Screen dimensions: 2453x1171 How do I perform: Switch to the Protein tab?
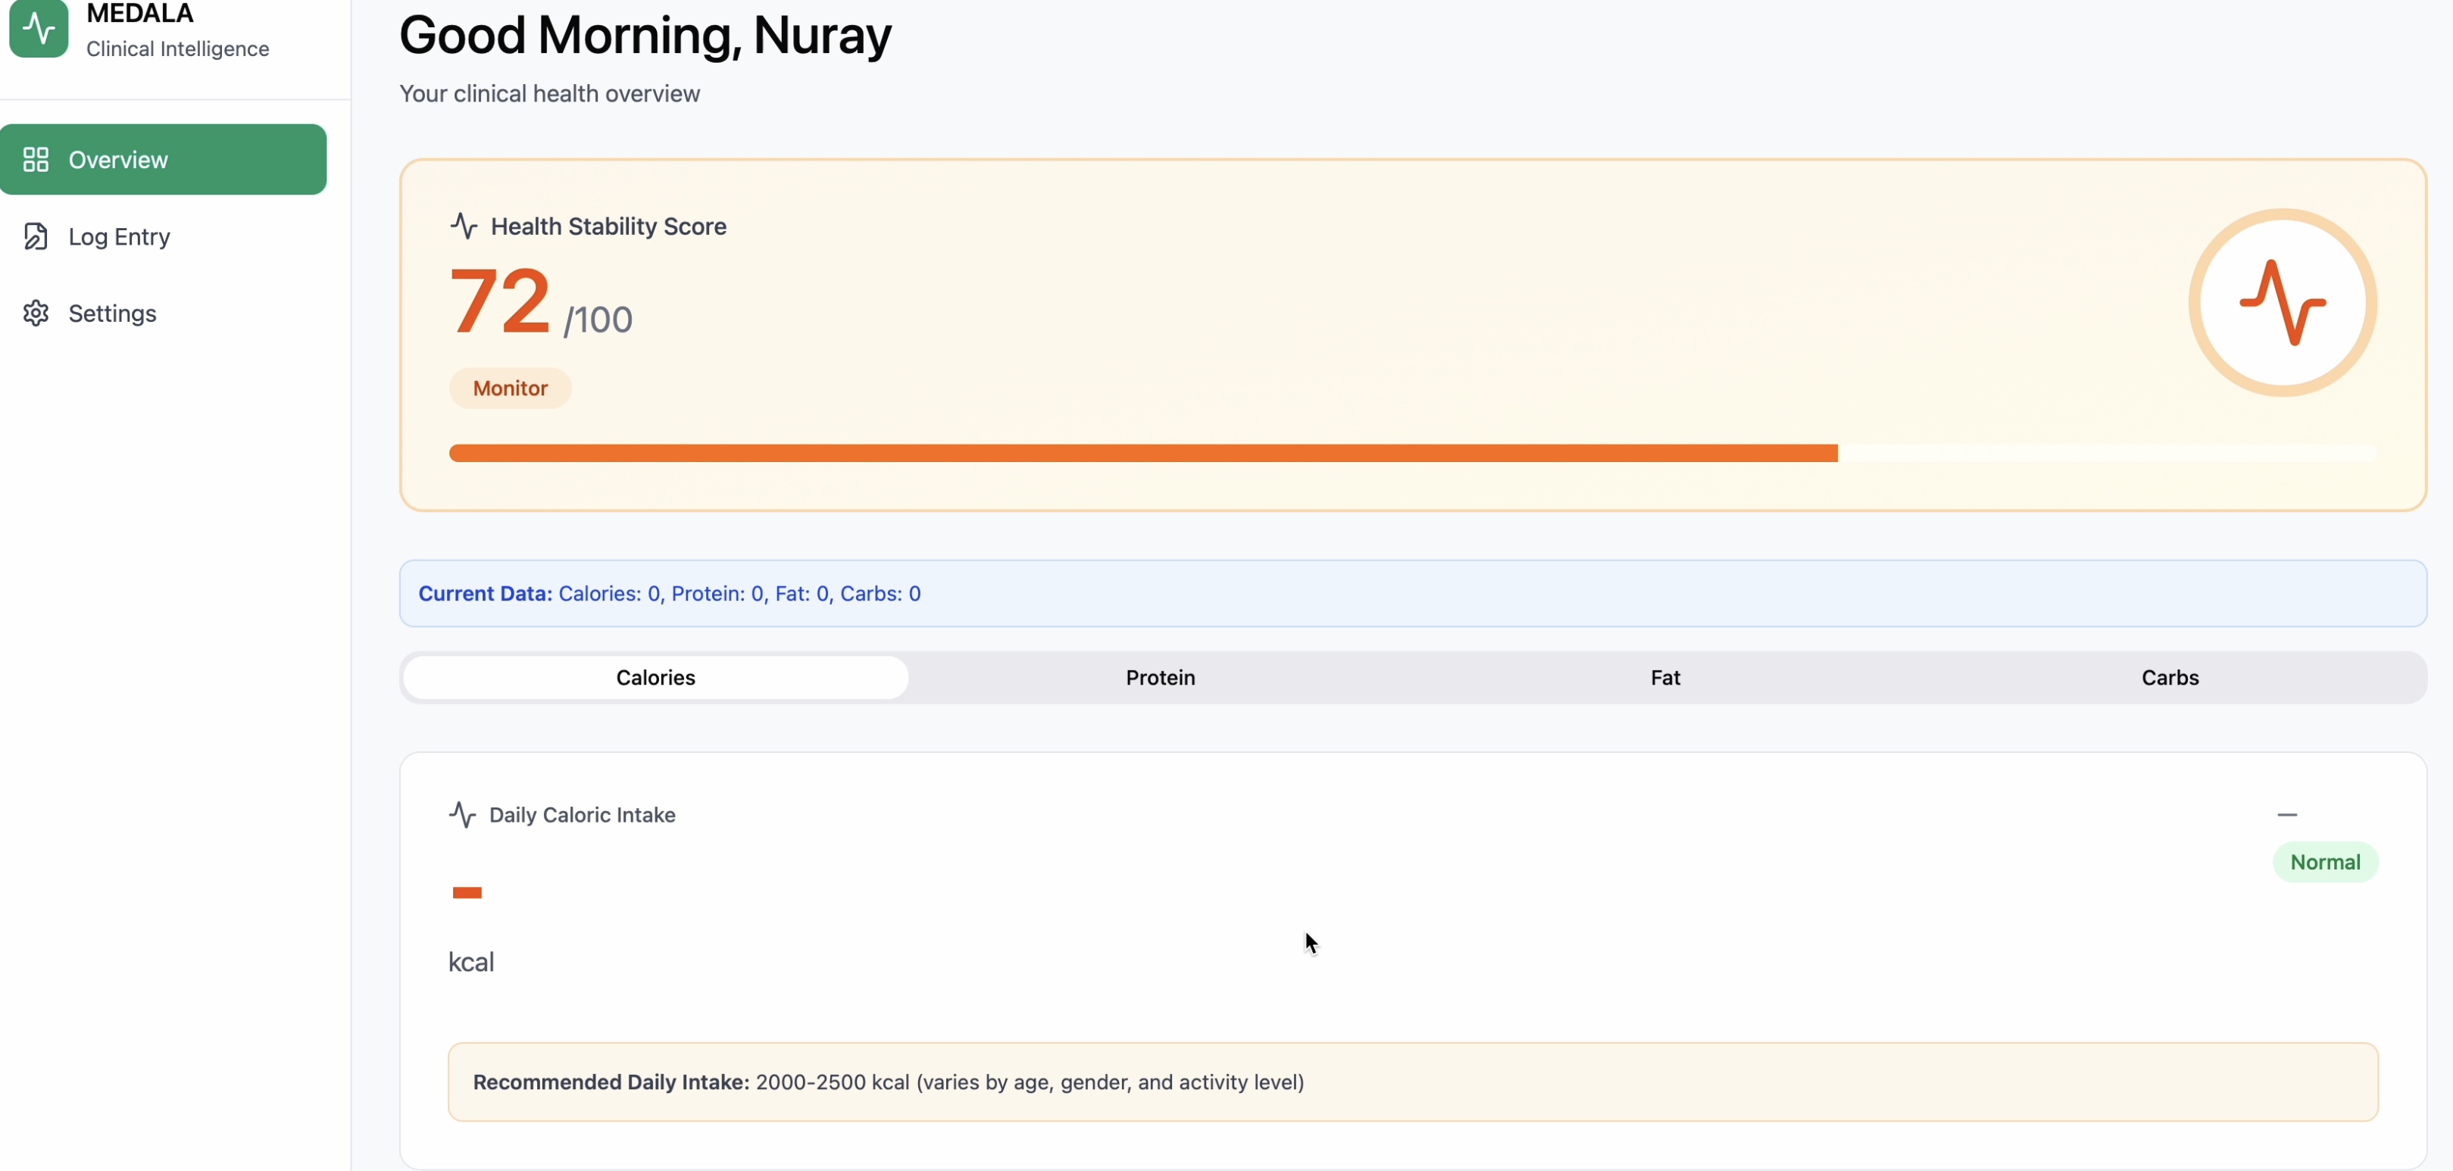pos(1160,678)
